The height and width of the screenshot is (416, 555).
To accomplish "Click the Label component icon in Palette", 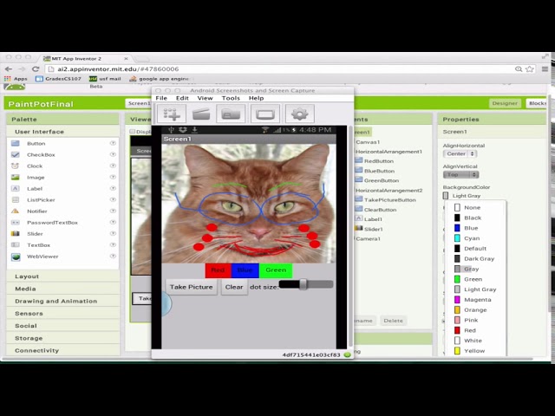I will point(16,189).
